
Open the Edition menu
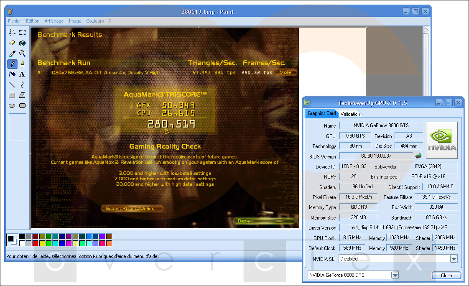tap(33, 21)
